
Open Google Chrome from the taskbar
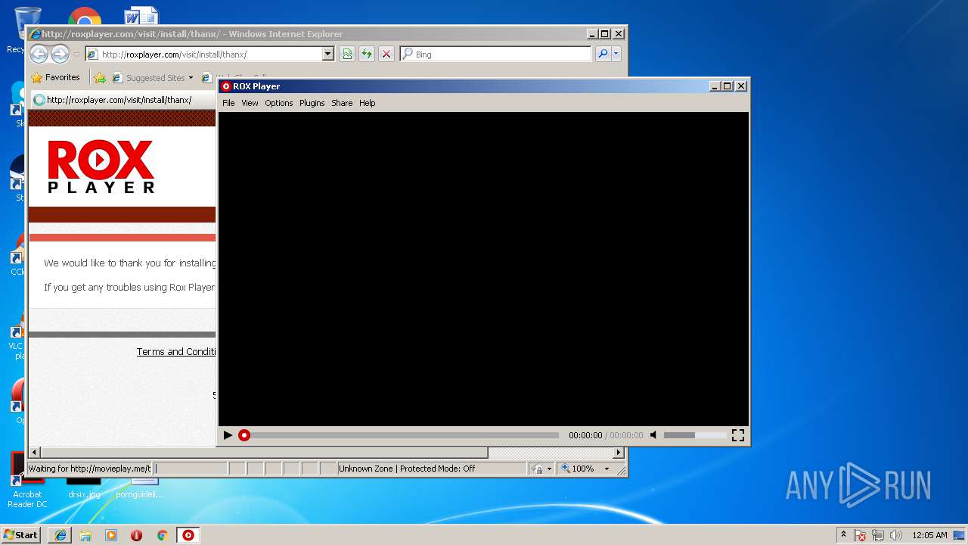pos(162,535)
